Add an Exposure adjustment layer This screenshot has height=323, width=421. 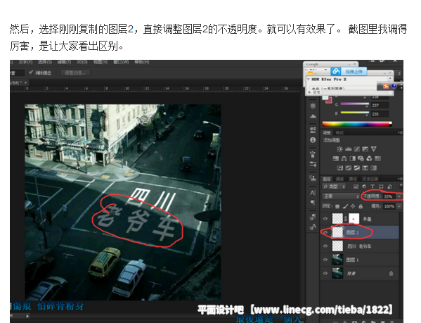coord(365,149)
